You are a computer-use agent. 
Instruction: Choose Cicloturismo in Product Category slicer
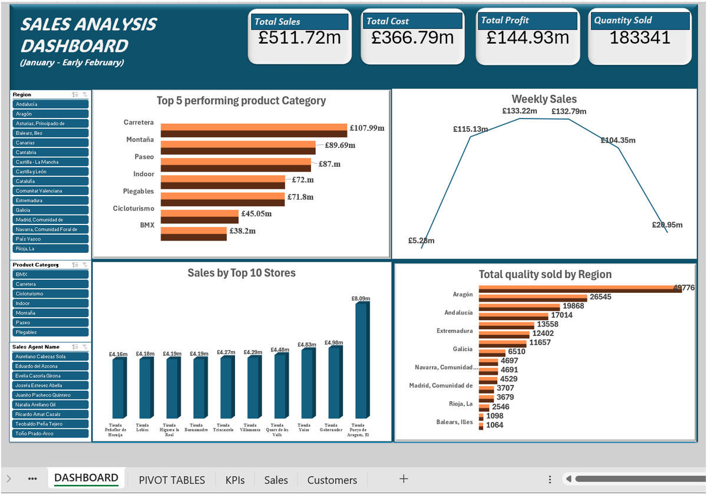(50, 293)
